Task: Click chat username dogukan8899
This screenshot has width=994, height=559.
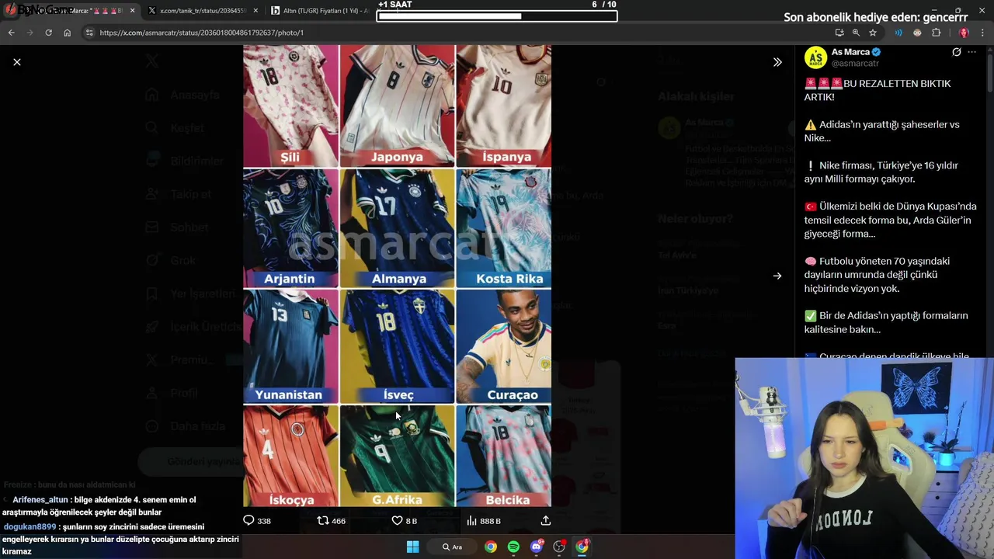Action: 30,526
